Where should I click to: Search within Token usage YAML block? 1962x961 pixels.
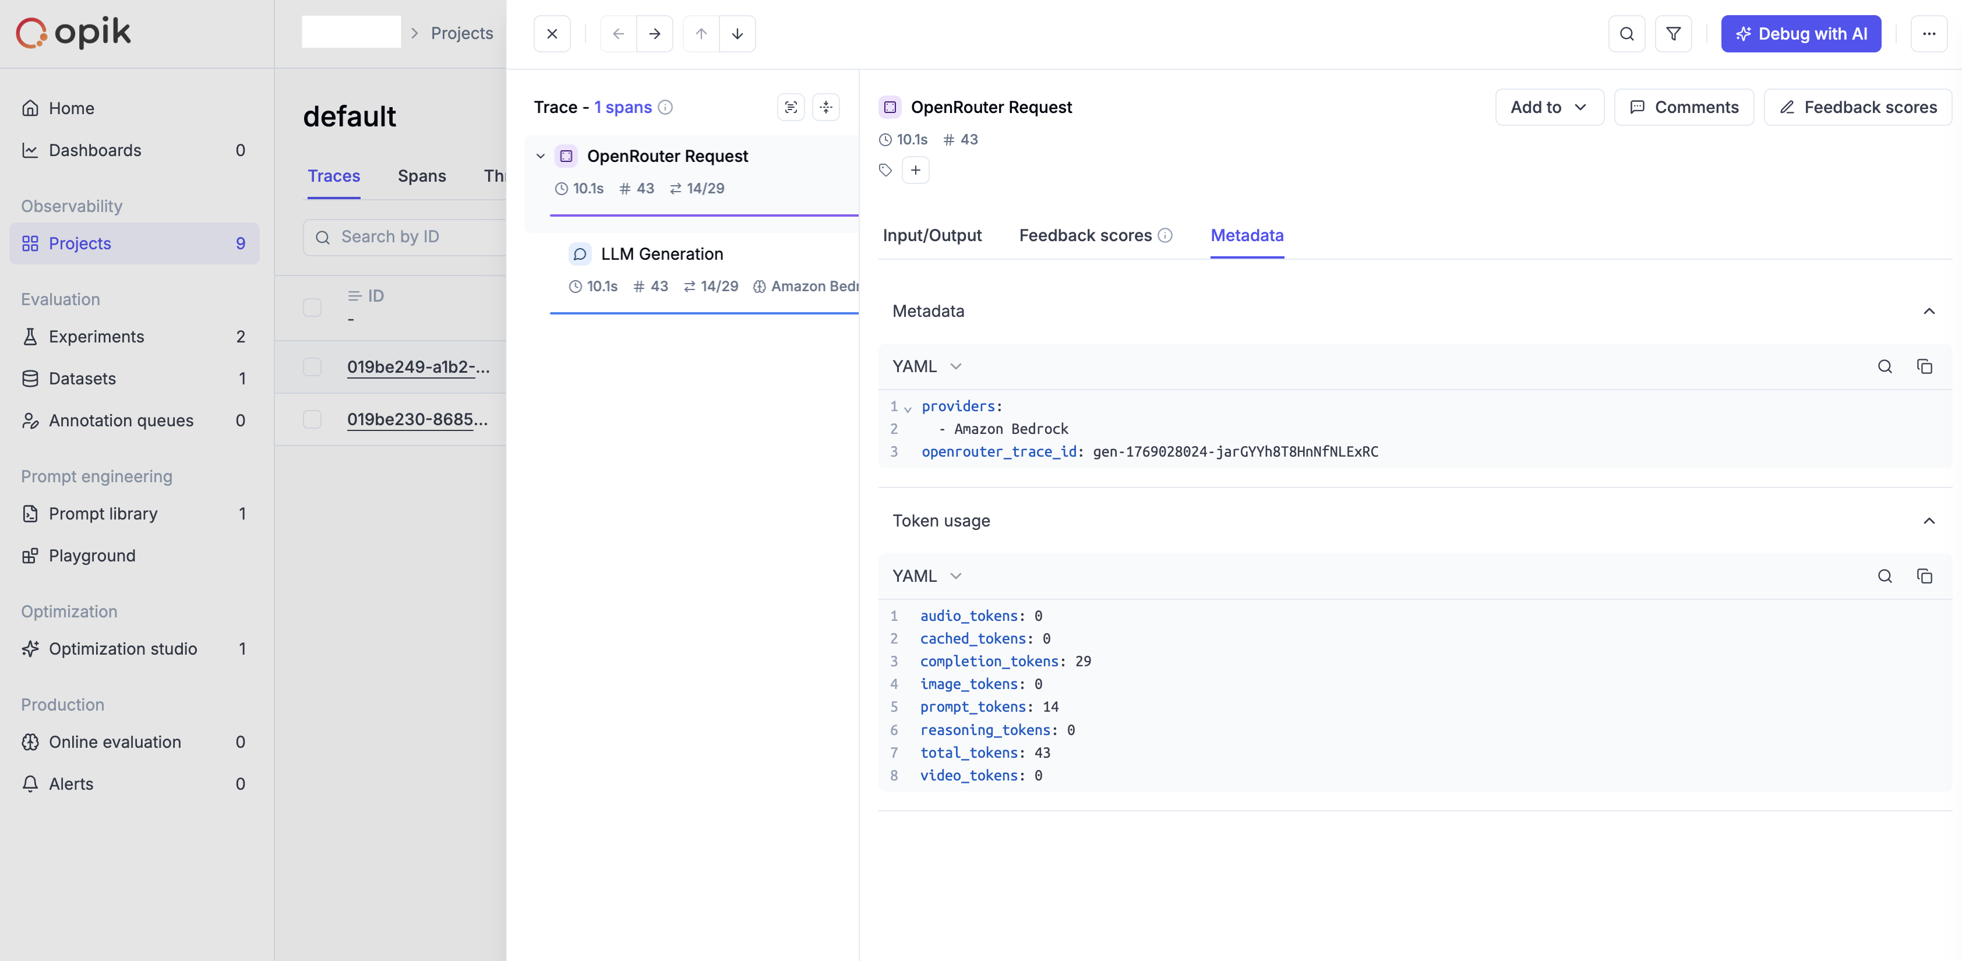point(1885,577)
